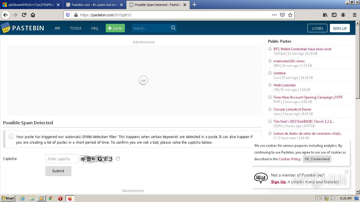The image size is (360, 202).
Task: Switch to Pastebin.com #1 paste tool tab
Action: (x=95, y=4)
